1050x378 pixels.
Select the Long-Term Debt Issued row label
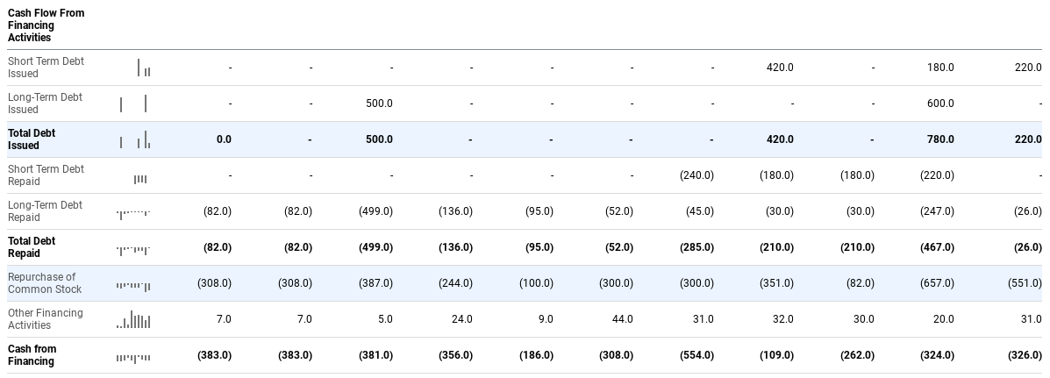click(x=45, y=103)
